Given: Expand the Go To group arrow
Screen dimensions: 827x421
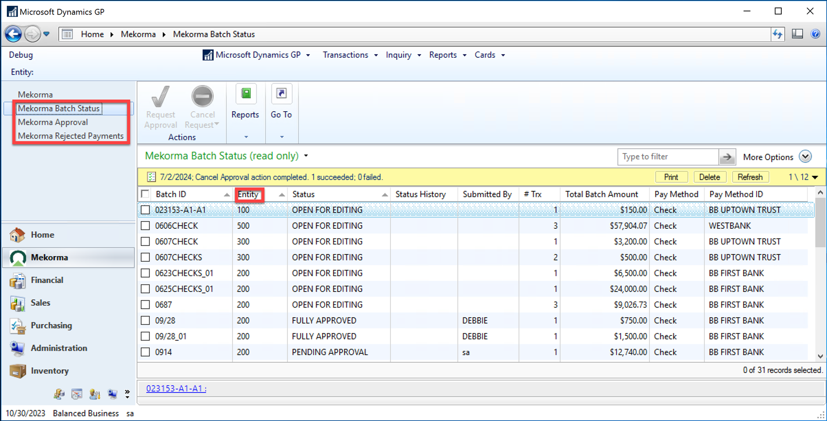Looking at the screenshot, I should pyautogui.click(x=281, y=137).
